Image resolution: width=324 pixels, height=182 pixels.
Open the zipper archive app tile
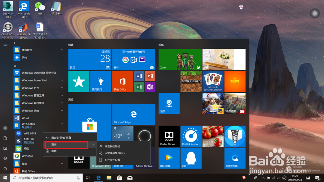pyautogui.click(x=235, y=136)
